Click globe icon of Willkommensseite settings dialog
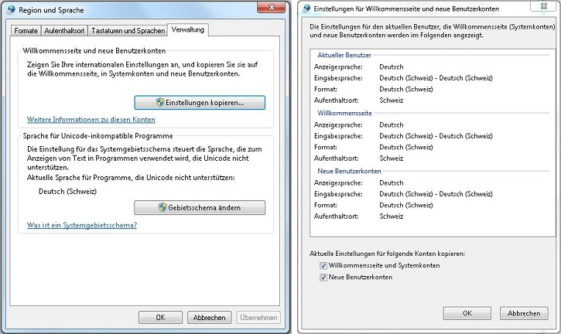The image size is (561, 334). click(308, 9)
